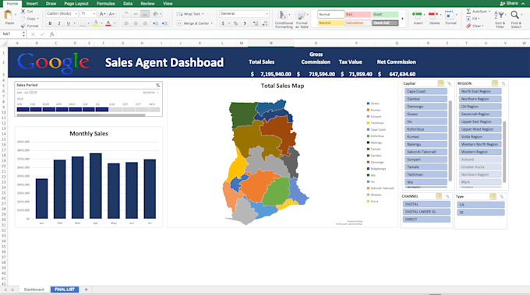This screenshot has height=295, width=530.
Task: Switch to the Formulas tab
Action: [x=106, y=4]
